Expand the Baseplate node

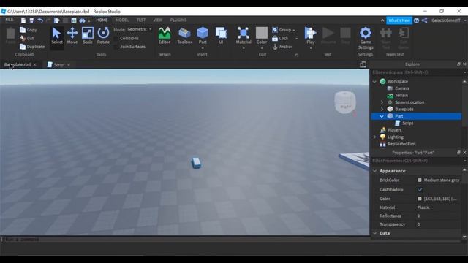pyautogui.click(x=382, y=109)
